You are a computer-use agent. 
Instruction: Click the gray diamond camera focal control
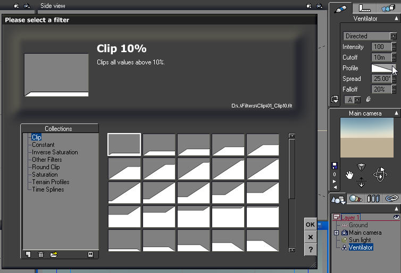[361, 167]
